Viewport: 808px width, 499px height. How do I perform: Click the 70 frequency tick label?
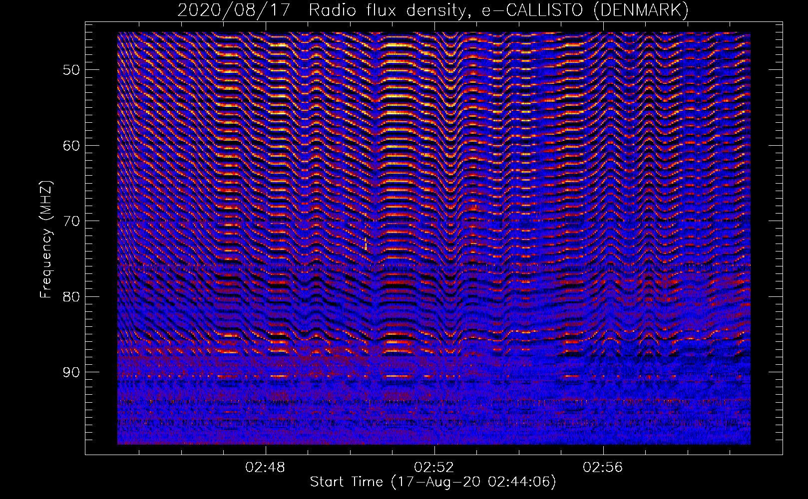coord(71,221)
